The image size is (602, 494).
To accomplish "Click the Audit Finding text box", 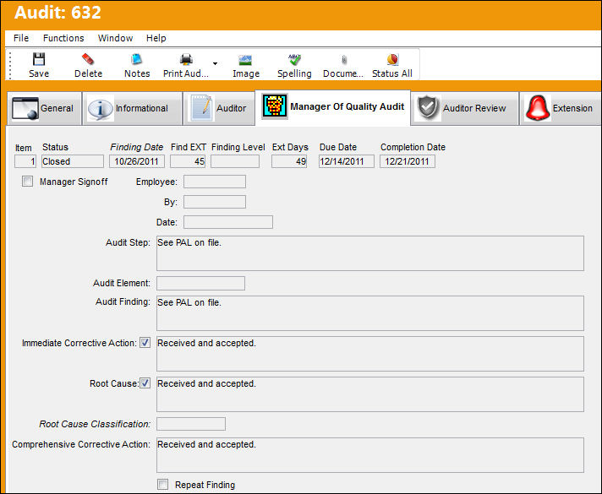I will pos(370,313).
